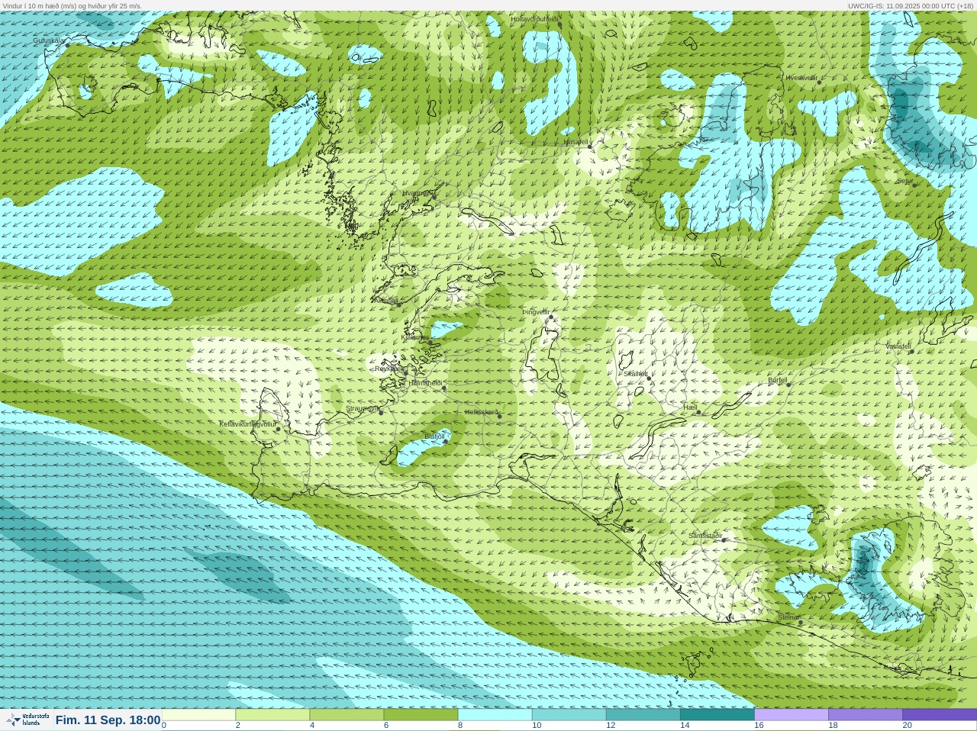Click the Sámsstaðir station label
This screenshot has height=731, width=977.
coord(705,535)
